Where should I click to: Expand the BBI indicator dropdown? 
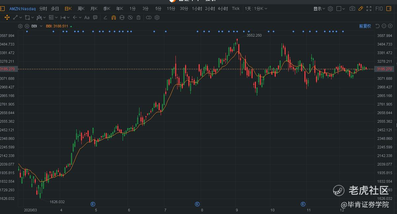click(41, 26)
